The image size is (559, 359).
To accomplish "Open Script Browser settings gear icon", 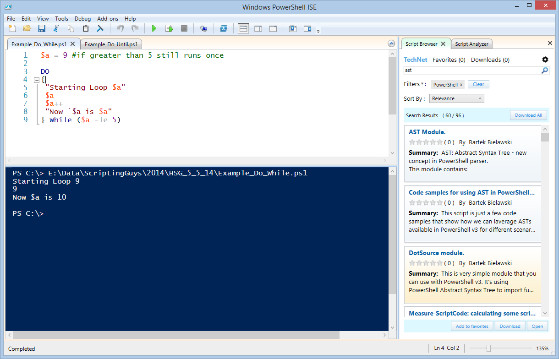I will tap(545, 60).
